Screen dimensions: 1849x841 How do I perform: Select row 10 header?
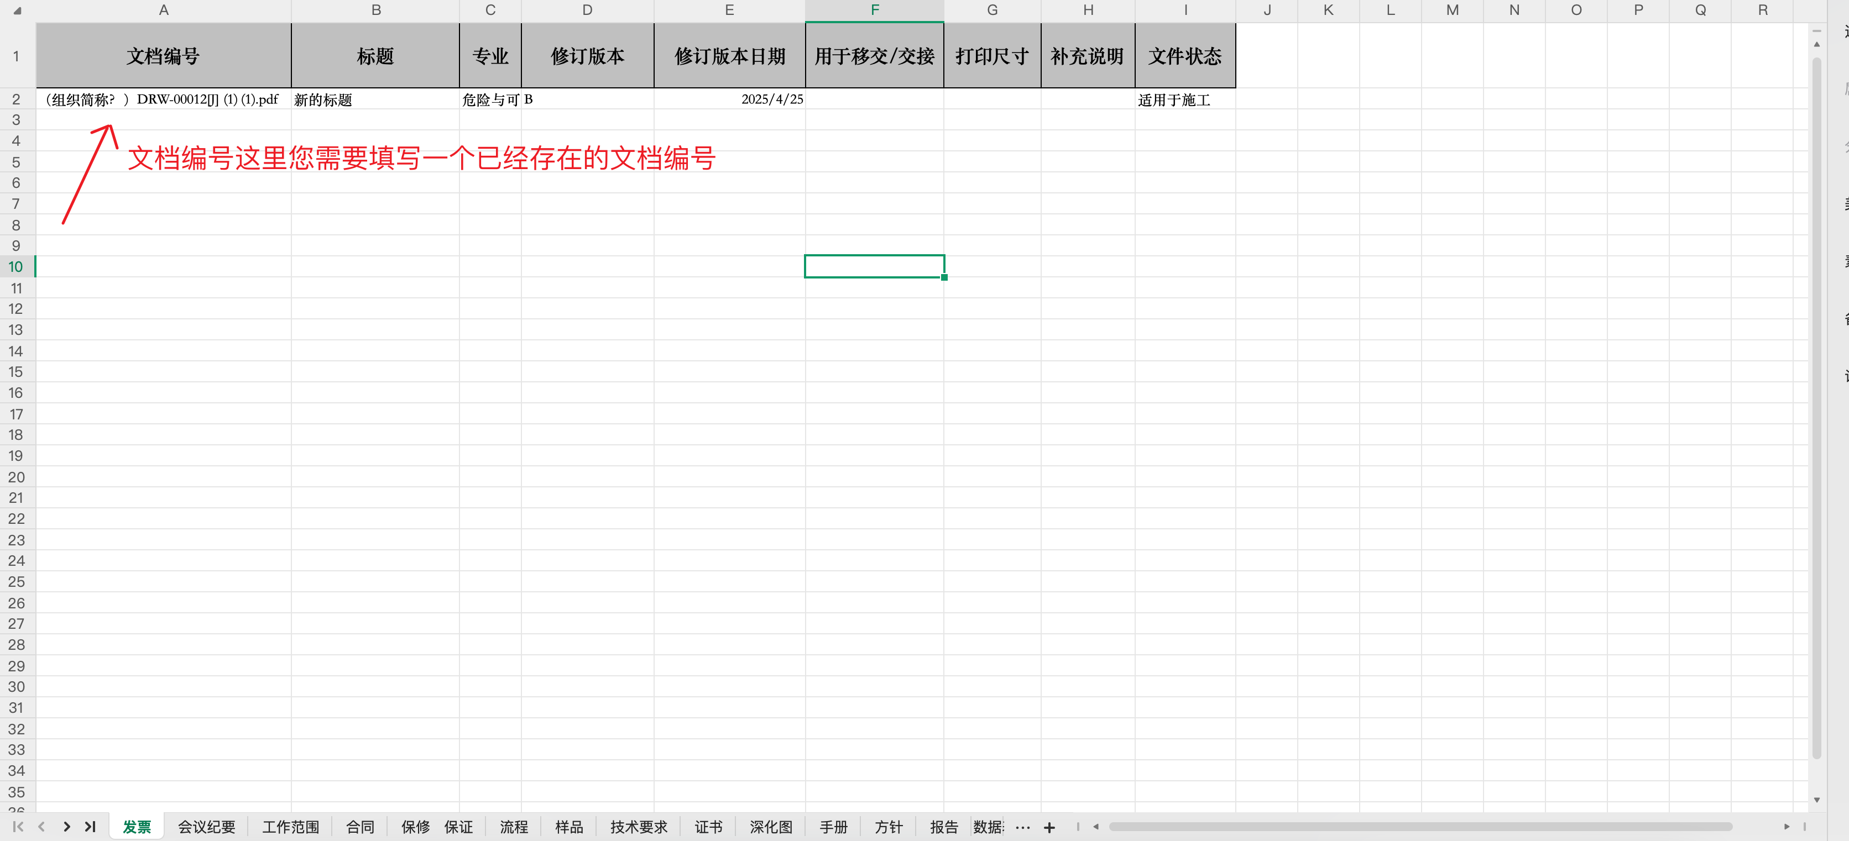[16, 267]
